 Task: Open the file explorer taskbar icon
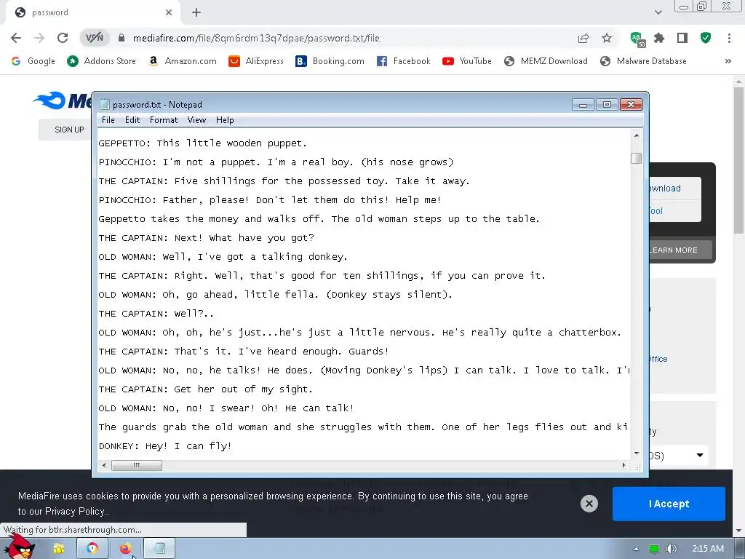[59, 549]
